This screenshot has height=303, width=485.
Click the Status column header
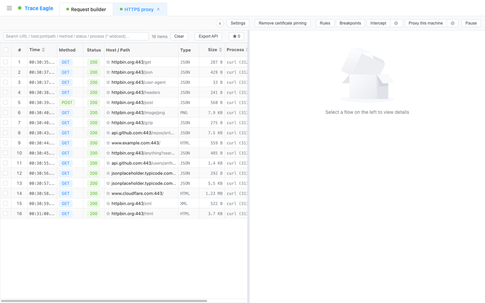coord(94,50)
